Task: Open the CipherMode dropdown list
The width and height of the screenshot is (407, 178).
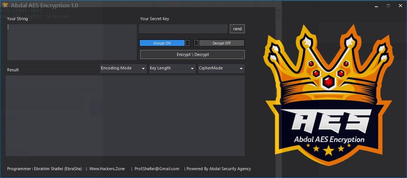Action: [221, 68]
